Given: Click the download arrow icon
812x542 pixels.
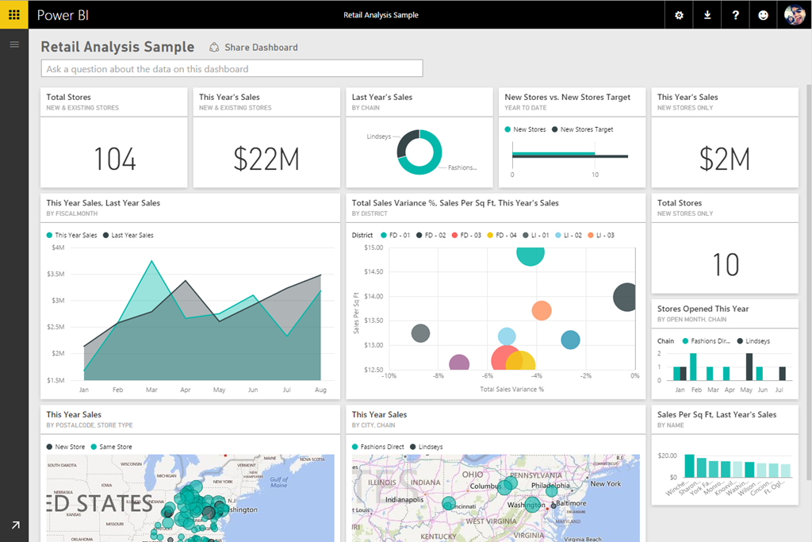Looking at the screenshot, I should tap(707, 15).
